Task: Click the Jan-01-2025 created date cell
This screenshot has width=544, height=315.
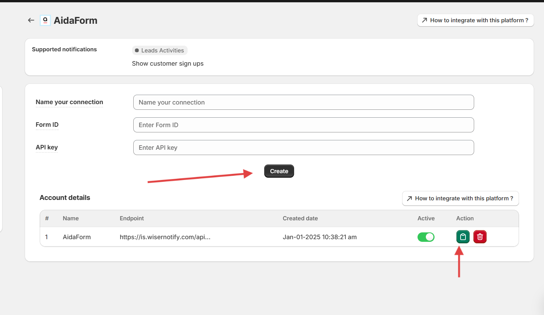Action: coord(319,237)
